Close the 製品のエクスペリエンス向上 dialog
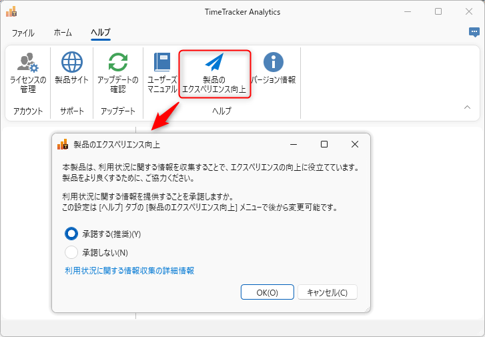485x337 pixels. point(355,144)
